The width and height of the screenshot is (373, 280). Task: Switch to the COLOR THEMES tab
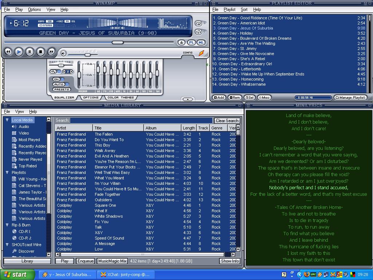[x=121, y=98]
